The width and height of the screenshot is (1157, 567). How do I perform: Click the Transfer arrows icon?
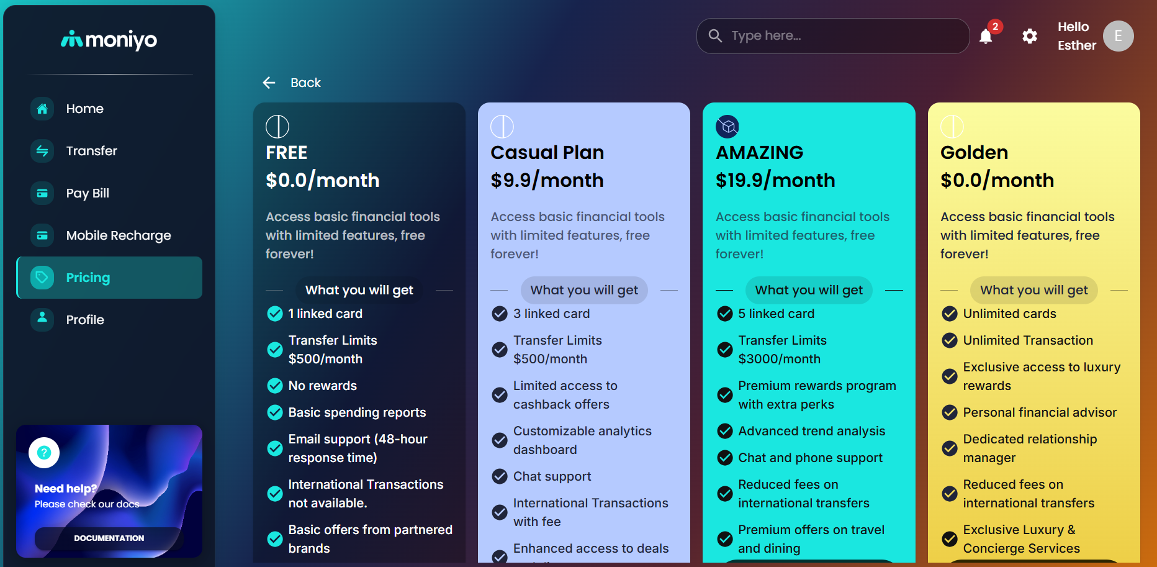(x=42, y=151)
